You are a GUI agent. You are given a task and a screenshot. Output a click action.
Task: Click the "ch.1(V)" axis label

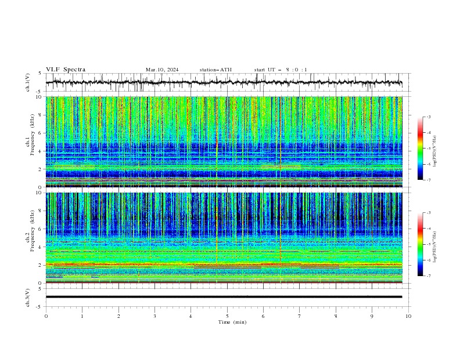tap(28, 82)
